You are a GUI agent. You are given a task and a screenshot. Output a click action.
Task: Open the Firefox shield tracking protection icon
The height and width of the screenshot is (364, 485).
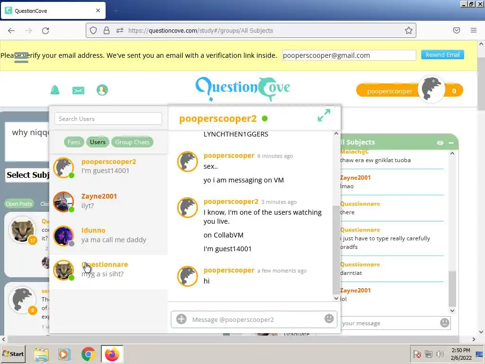coord(93,30)
